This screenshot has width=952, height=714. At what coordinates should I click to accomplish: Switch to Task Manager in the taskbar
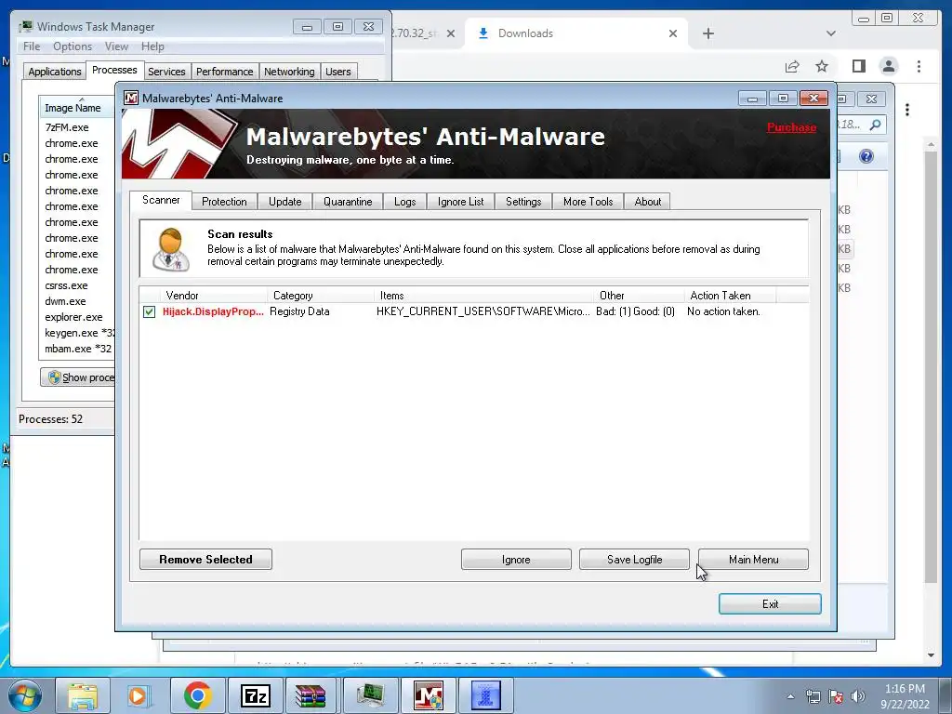[370, 695]
